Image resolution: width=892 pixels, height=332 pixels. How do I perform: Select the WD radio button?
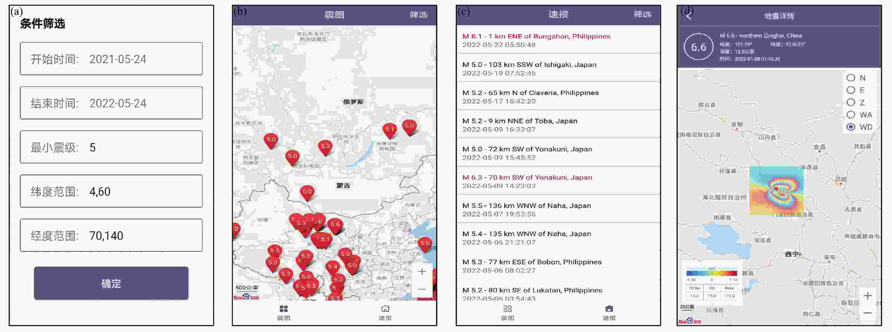851,127
